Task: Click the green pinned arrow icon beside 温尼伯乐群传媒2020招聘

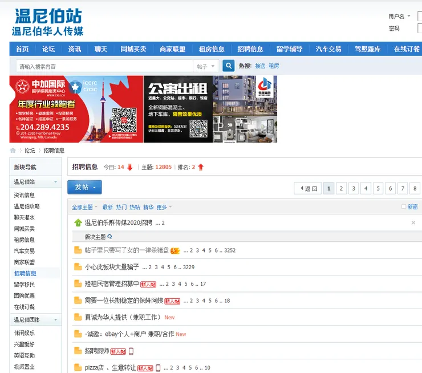Action: pos(78,223)
